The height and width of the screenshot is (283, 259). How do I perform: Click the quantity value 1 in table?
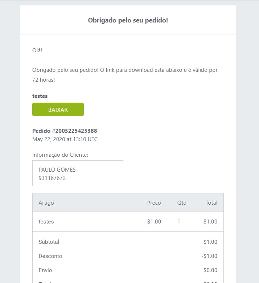coord(179,221)
